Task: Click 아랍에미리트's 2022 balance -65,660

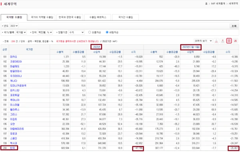Action: pos(139,129)
